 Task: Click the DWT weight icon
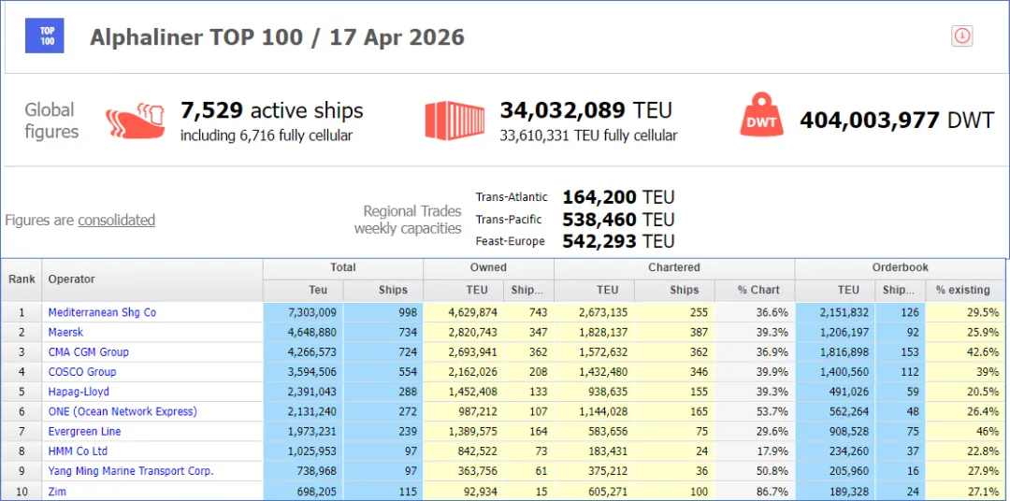click(x=762, y=119)
